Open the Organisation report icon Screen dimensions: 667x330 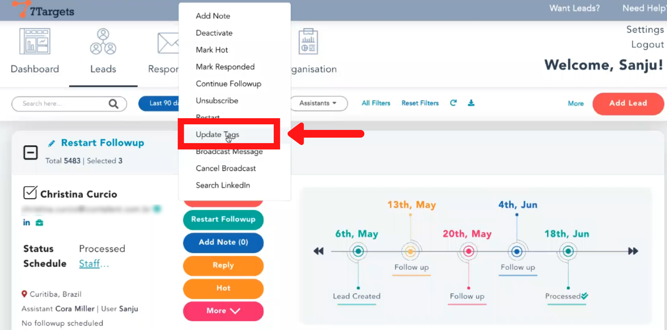click(308, 42)
